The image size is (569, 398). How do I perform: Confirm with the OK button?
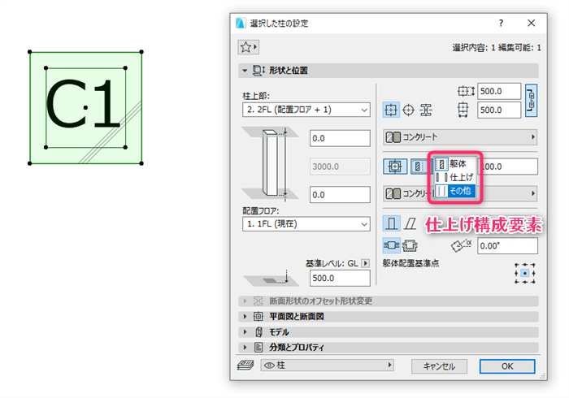coord(507,366)
